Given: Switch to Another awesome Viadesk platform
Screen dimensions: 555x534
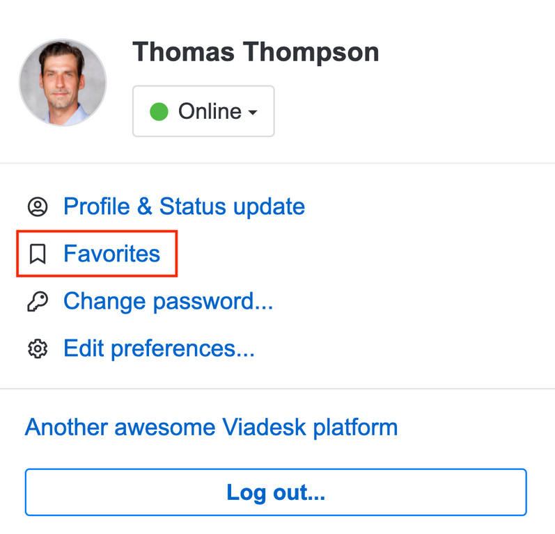Looking at the screenshot, I should [211, 428].
